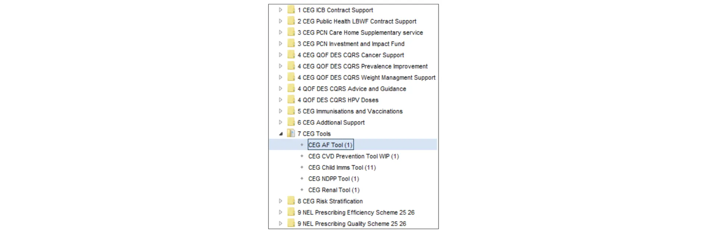
Task: Click folder icon next to 8 CEG Risk Stratification
Action: click(291, 201)
